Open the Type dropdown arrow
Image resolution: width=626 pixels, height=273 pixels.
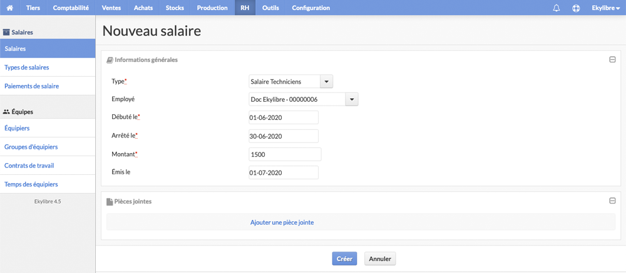[326, 82]
